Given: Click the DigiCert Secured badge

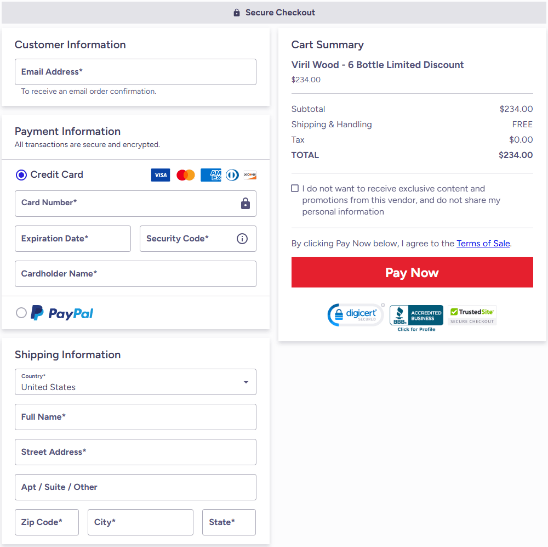Looking at the screenshot, I should (x=355, y=315).
